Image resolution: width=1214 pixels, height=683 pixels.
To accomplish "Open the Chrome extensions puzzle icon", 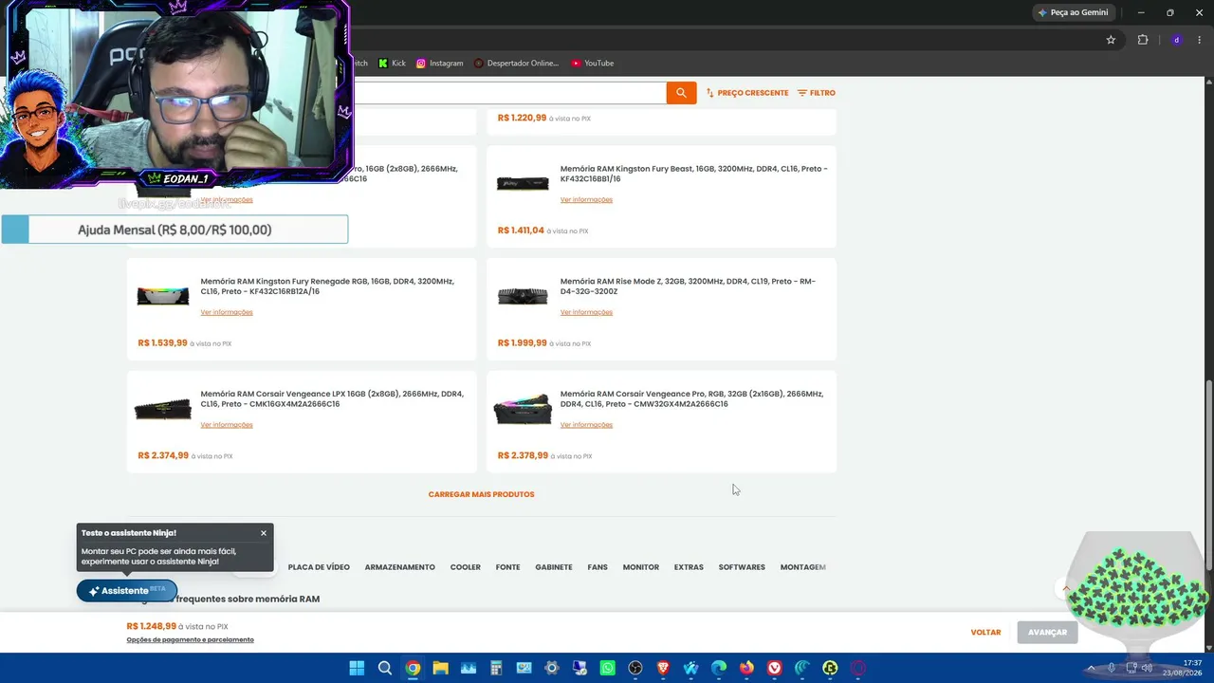I will [1142, 40].
